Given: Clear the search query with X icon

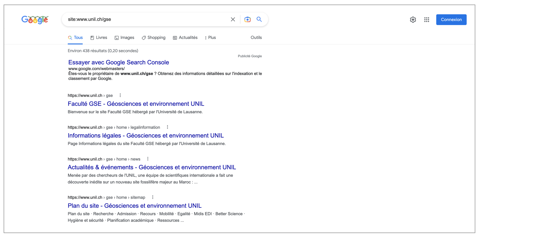Looking at the screenshot, I should (x=233, y=19).
